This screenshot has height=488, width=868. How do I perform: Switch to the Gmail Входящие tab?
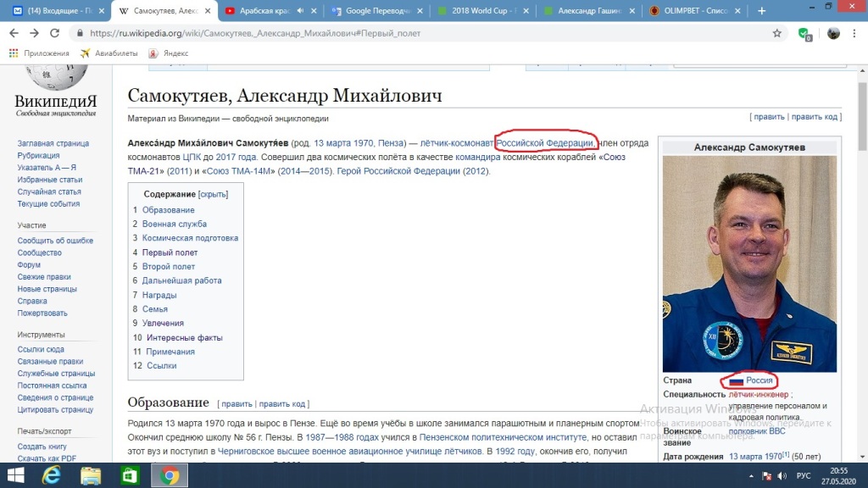(x=57, y=10)
